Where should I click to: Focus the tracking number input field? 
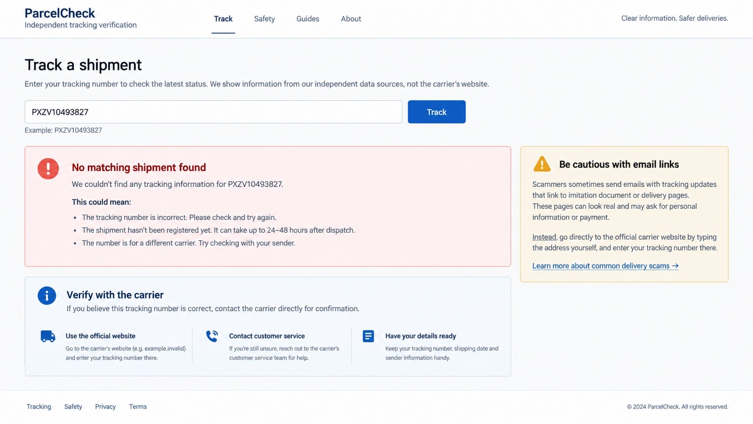[x=213, y=112]
